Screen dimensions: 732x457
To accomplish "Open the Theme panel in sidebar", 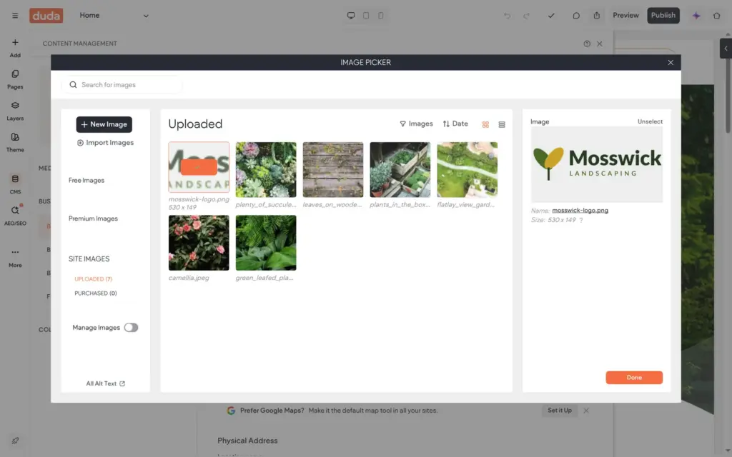I will click(15, 142).
